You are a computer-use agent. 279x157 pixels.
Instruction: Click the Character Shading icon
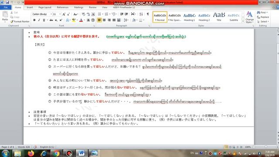(x=88, y=20)
